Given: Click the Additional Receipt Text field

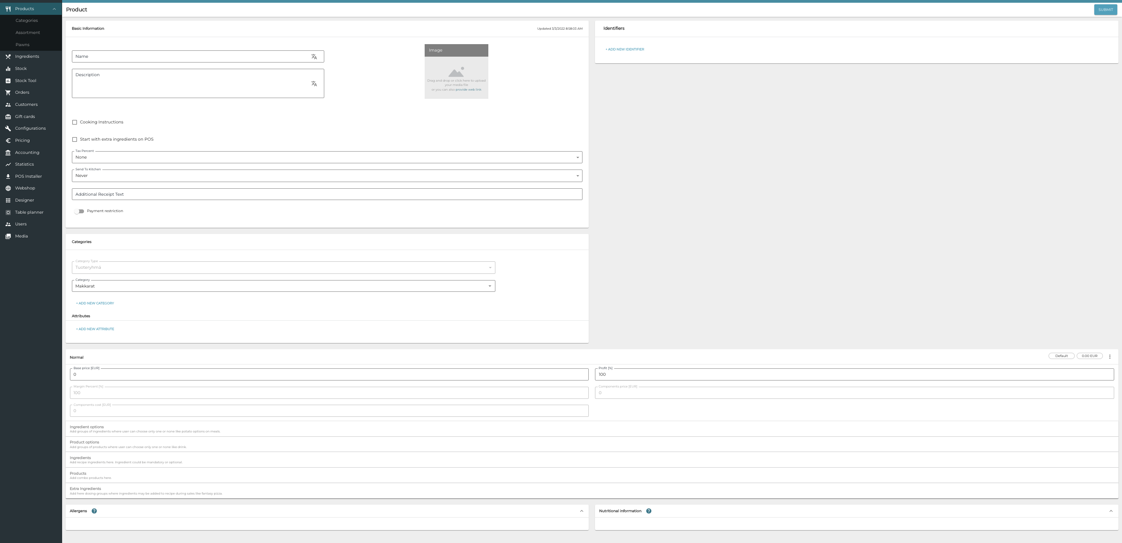Looking at the screenshot, I should 327,194.
